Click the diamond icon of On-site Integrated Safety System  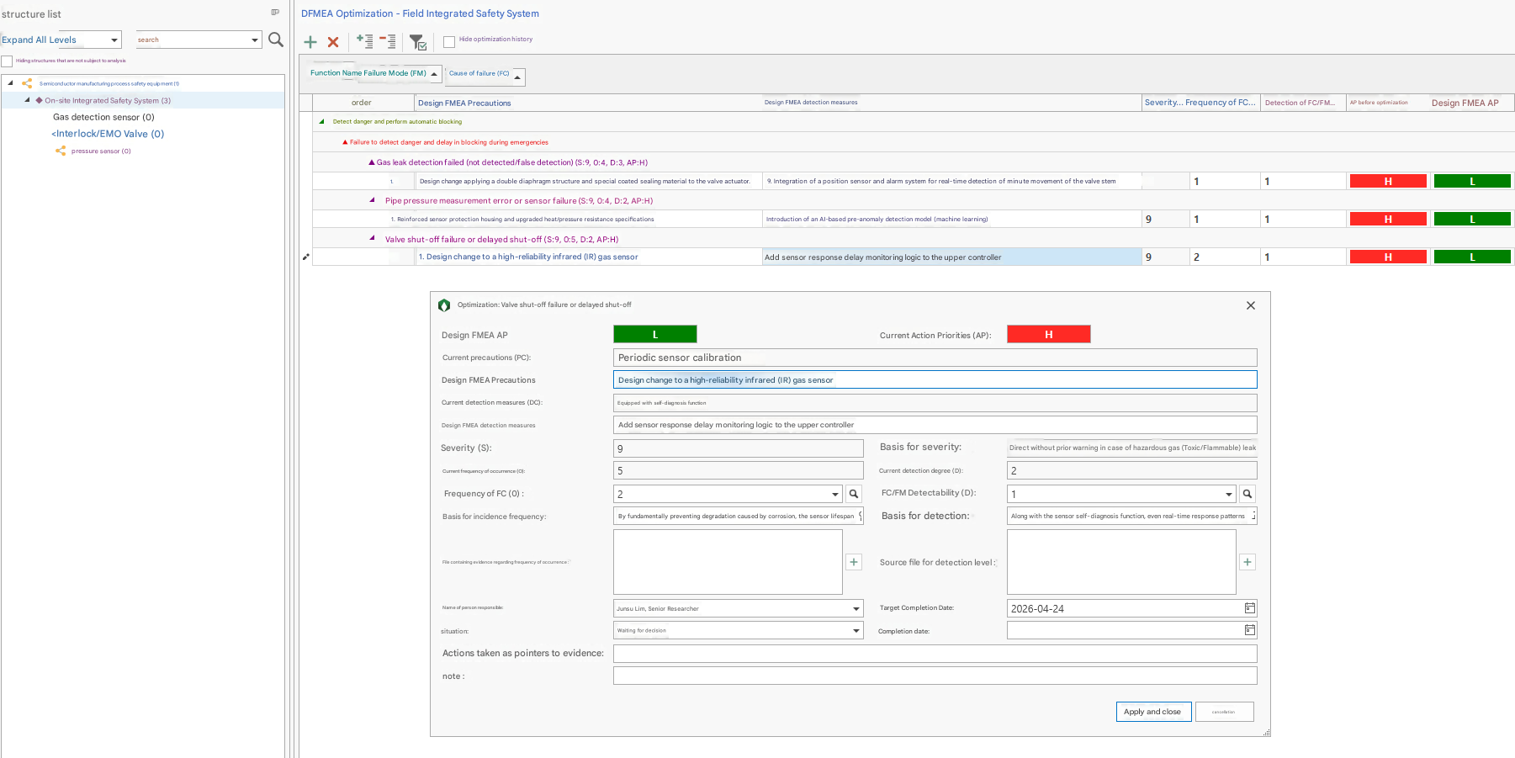tap(39, 100)
